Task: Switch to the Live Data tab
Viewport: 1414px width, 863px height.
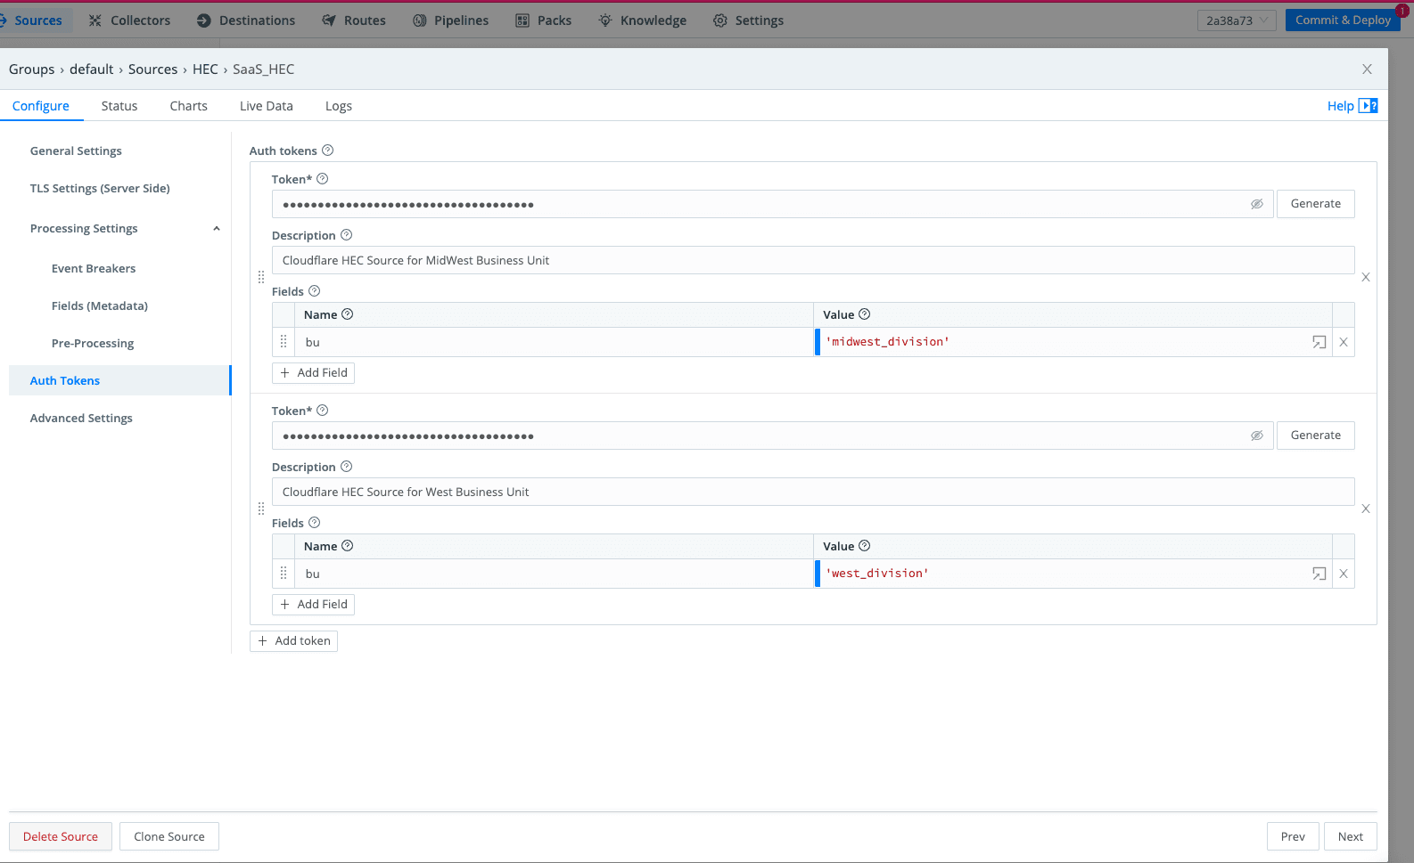Action: tap(266, 106)
